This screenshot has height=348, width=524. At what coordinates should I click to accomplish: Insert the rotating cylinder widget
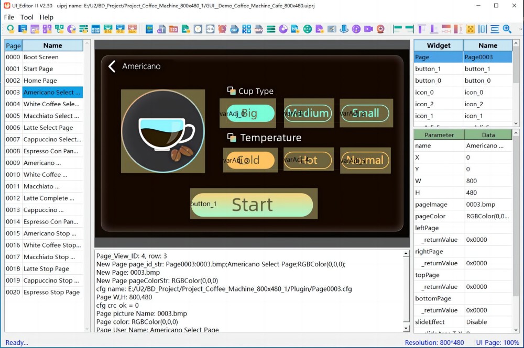point(344,29)
